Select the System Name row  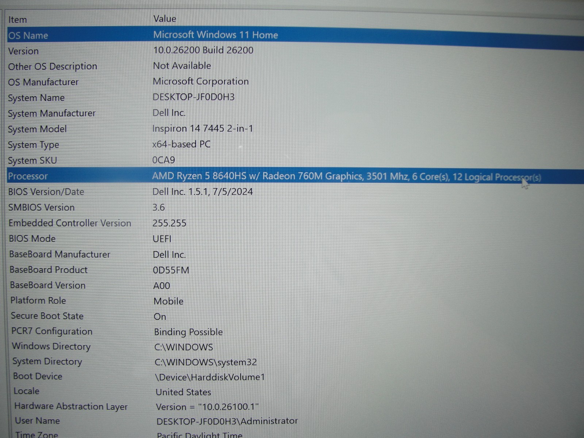tap(36, 98)
